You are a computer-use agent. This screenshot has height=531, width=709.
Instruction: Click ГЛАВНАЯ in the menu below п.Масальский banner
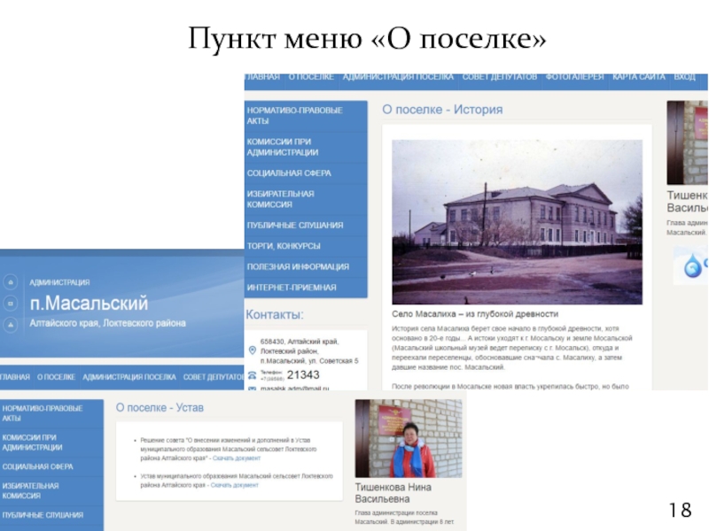[x=15, y=377]
